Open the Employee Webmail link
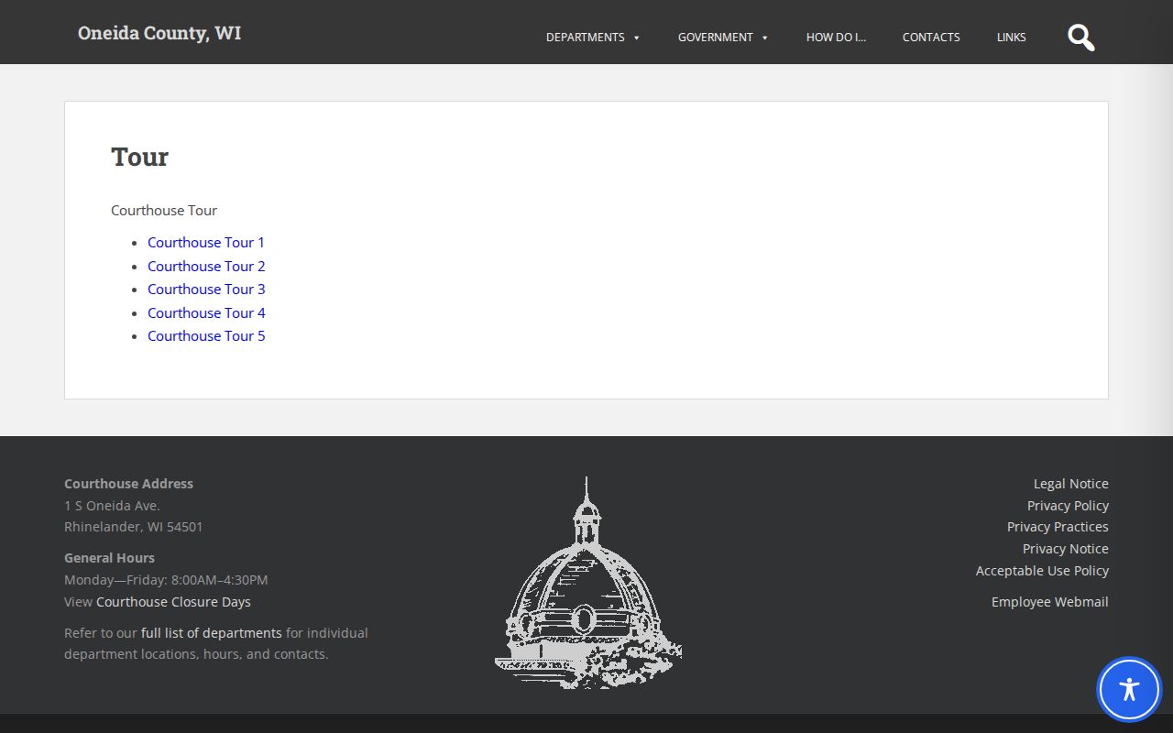1173x733 pixels. coord(1050,602)
